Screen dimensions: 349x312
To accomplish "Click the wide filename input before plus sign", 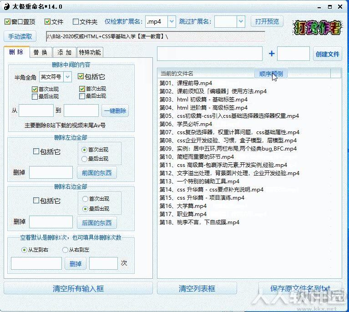I will tap(210, 54).
